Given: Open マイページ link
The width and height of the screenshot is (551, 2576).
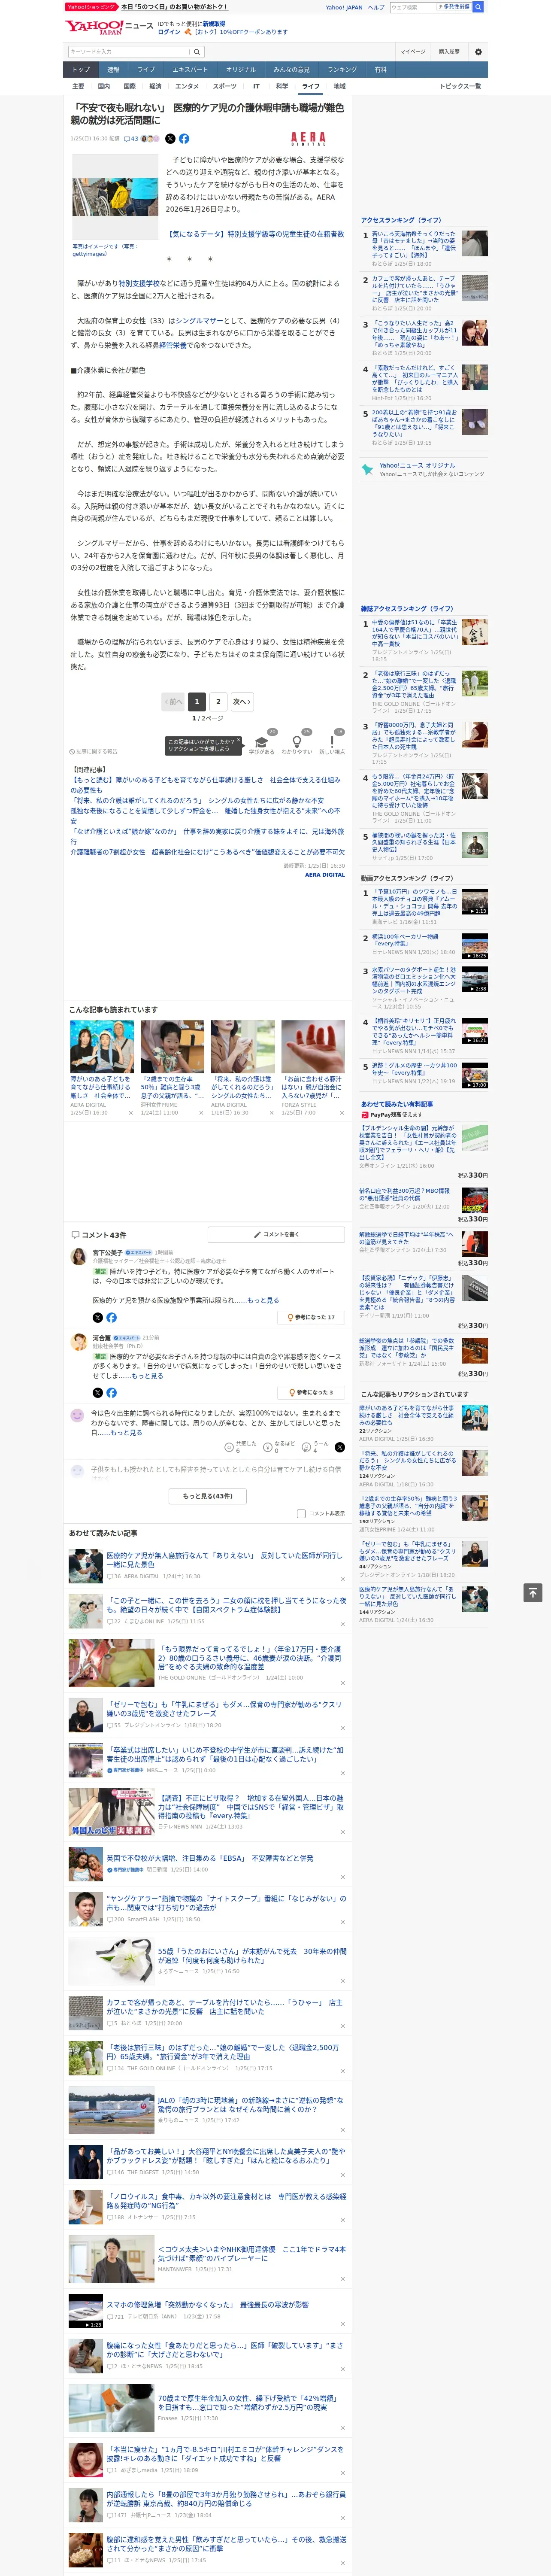Looking at the screenshot, I should pos(412,51).
